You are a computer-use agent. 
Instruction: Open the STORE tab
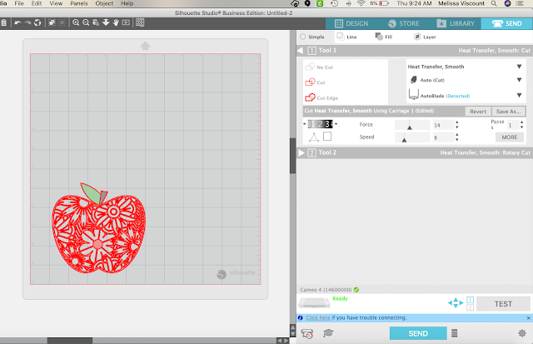403,23
